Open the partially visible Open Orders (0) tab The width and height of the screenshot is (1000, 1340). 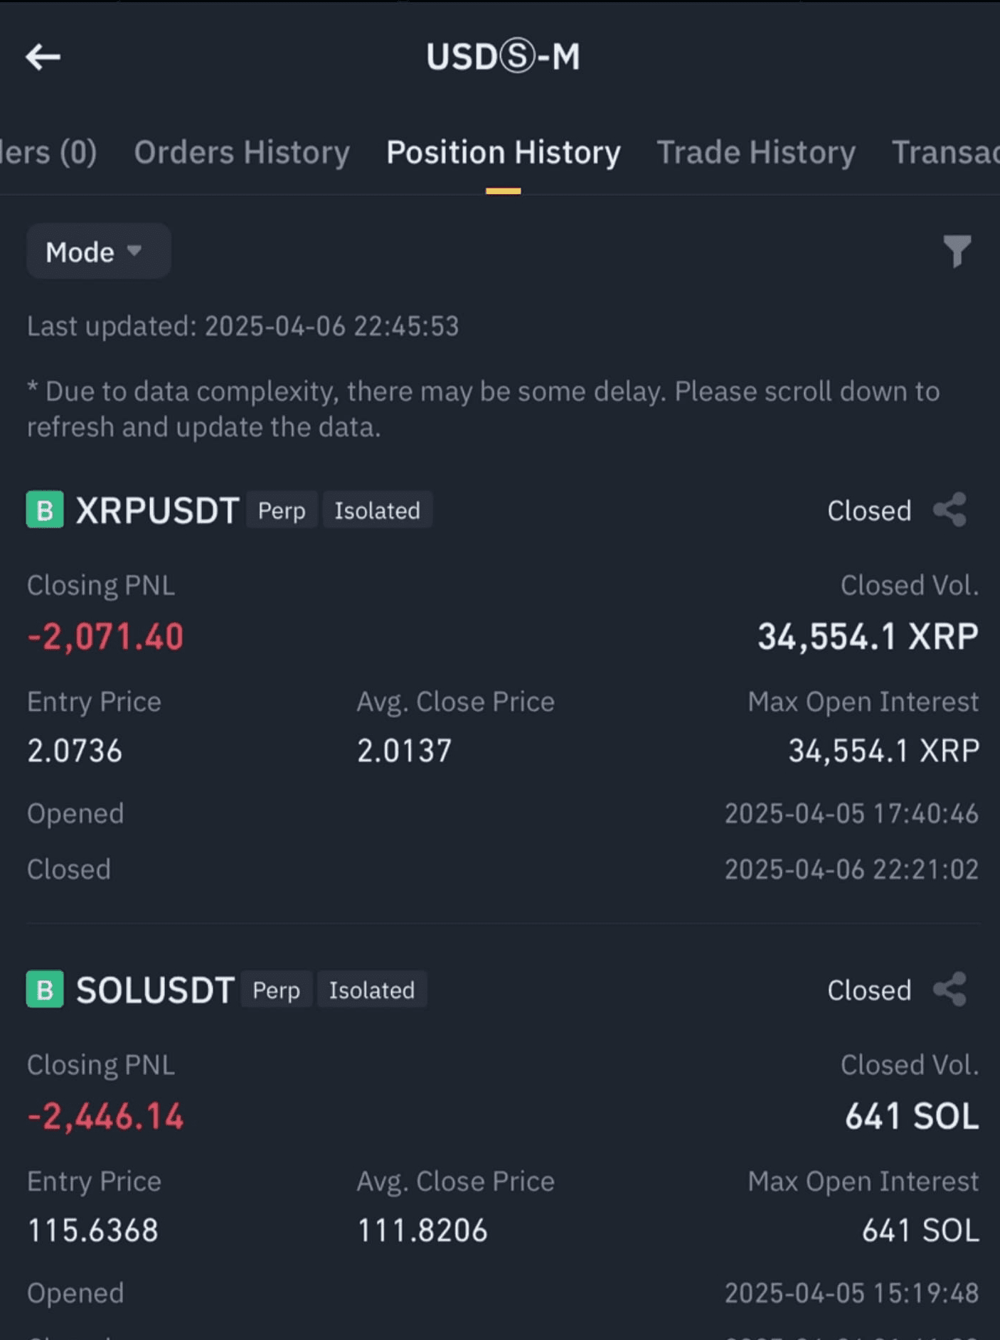coord(48,152)
